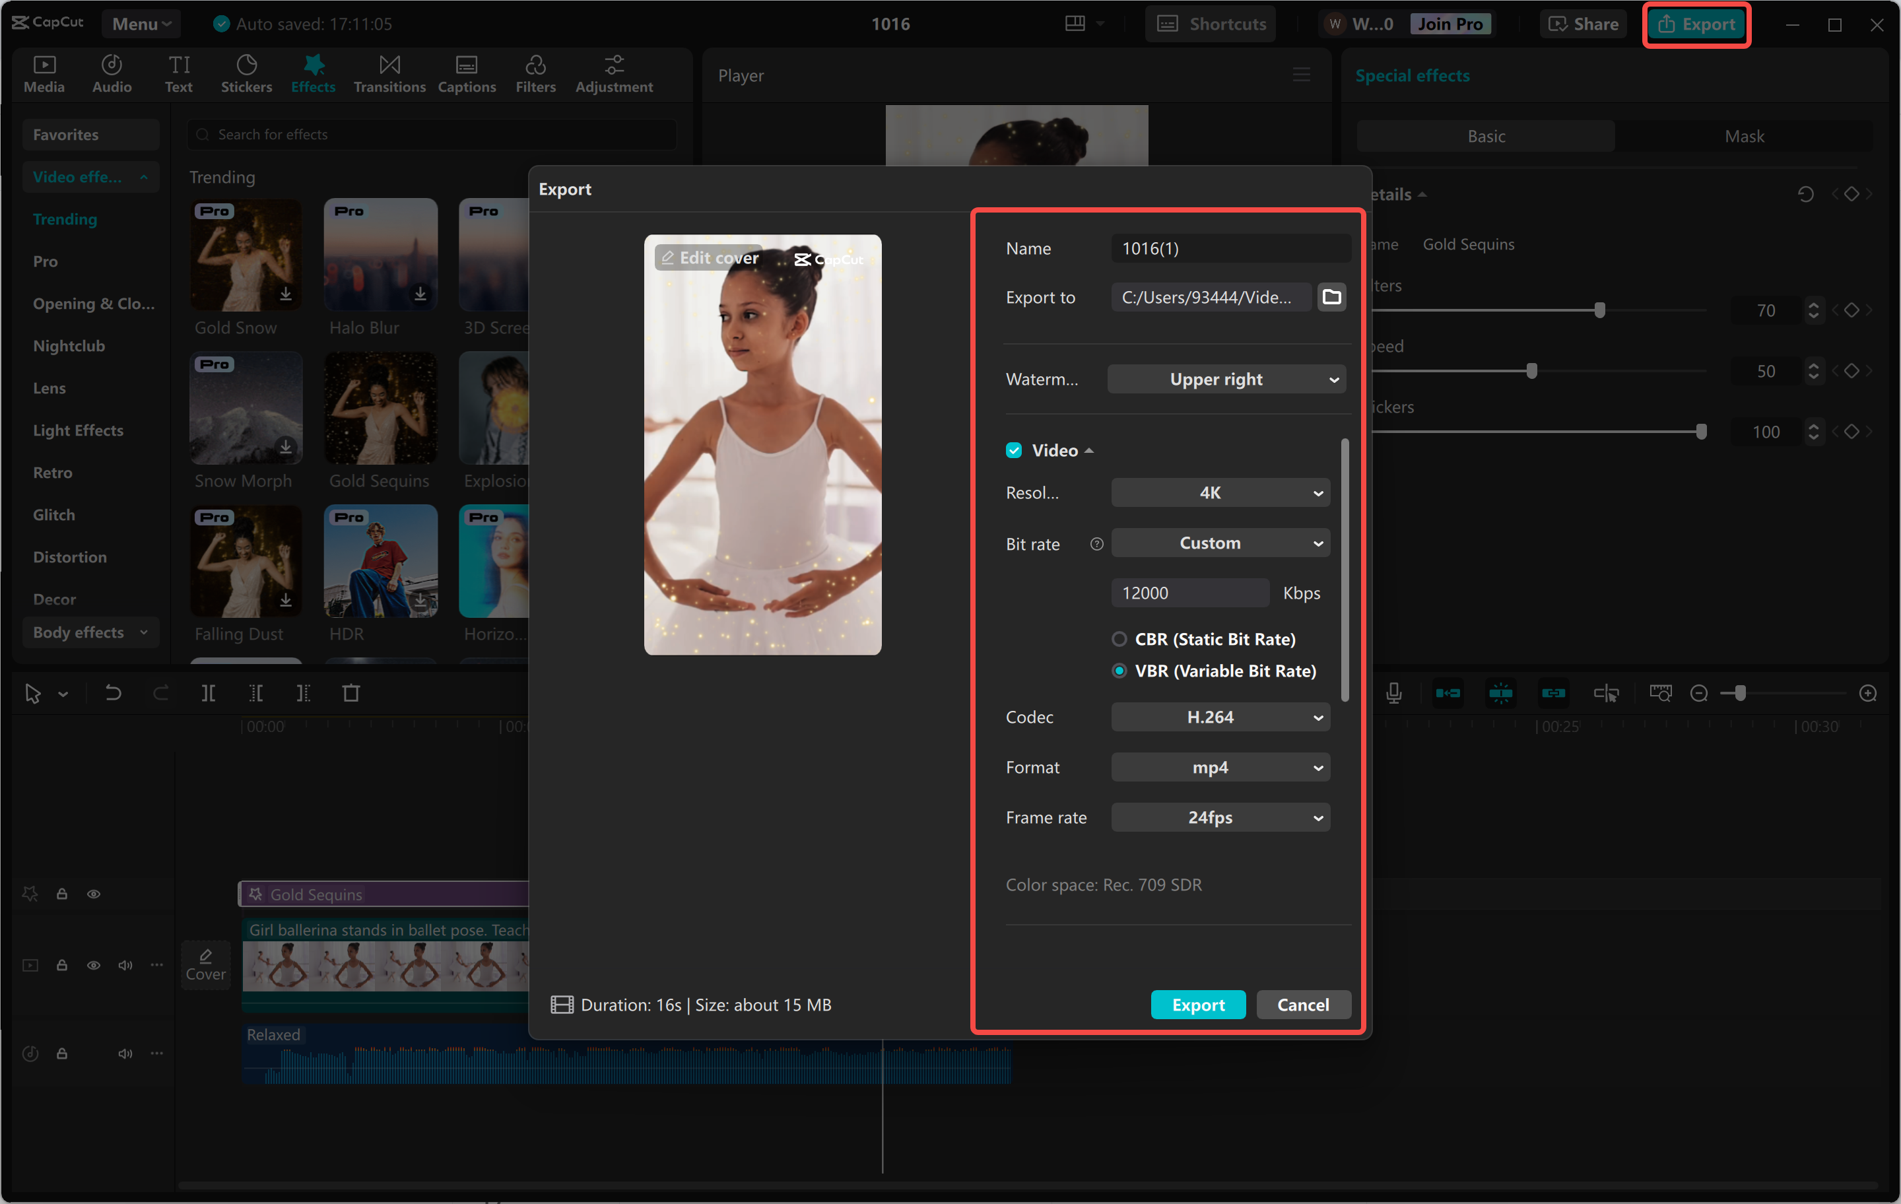Select the Audio panel icon

[112, 73]
